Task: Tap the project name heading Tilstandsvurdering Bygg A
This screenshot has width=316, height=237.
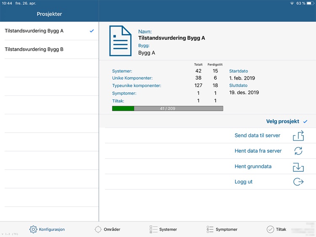Action: pos(171,38)
